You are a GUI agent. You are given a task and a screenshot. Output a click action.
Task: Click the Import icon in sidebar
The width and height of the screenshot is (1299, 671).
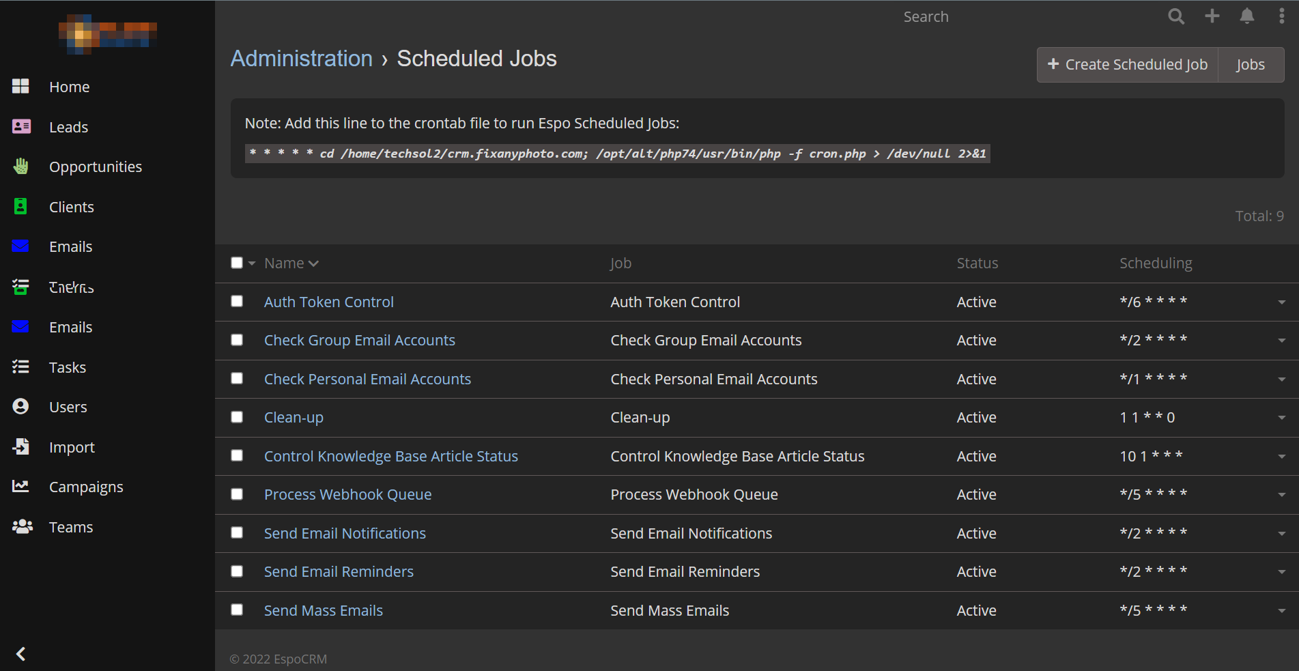21,447
